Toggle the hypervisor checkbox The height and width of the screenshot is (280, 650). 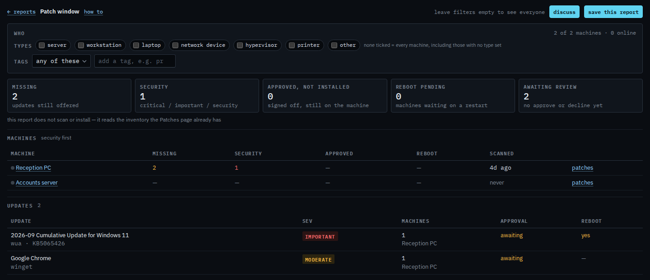click(x=240, y=45)
